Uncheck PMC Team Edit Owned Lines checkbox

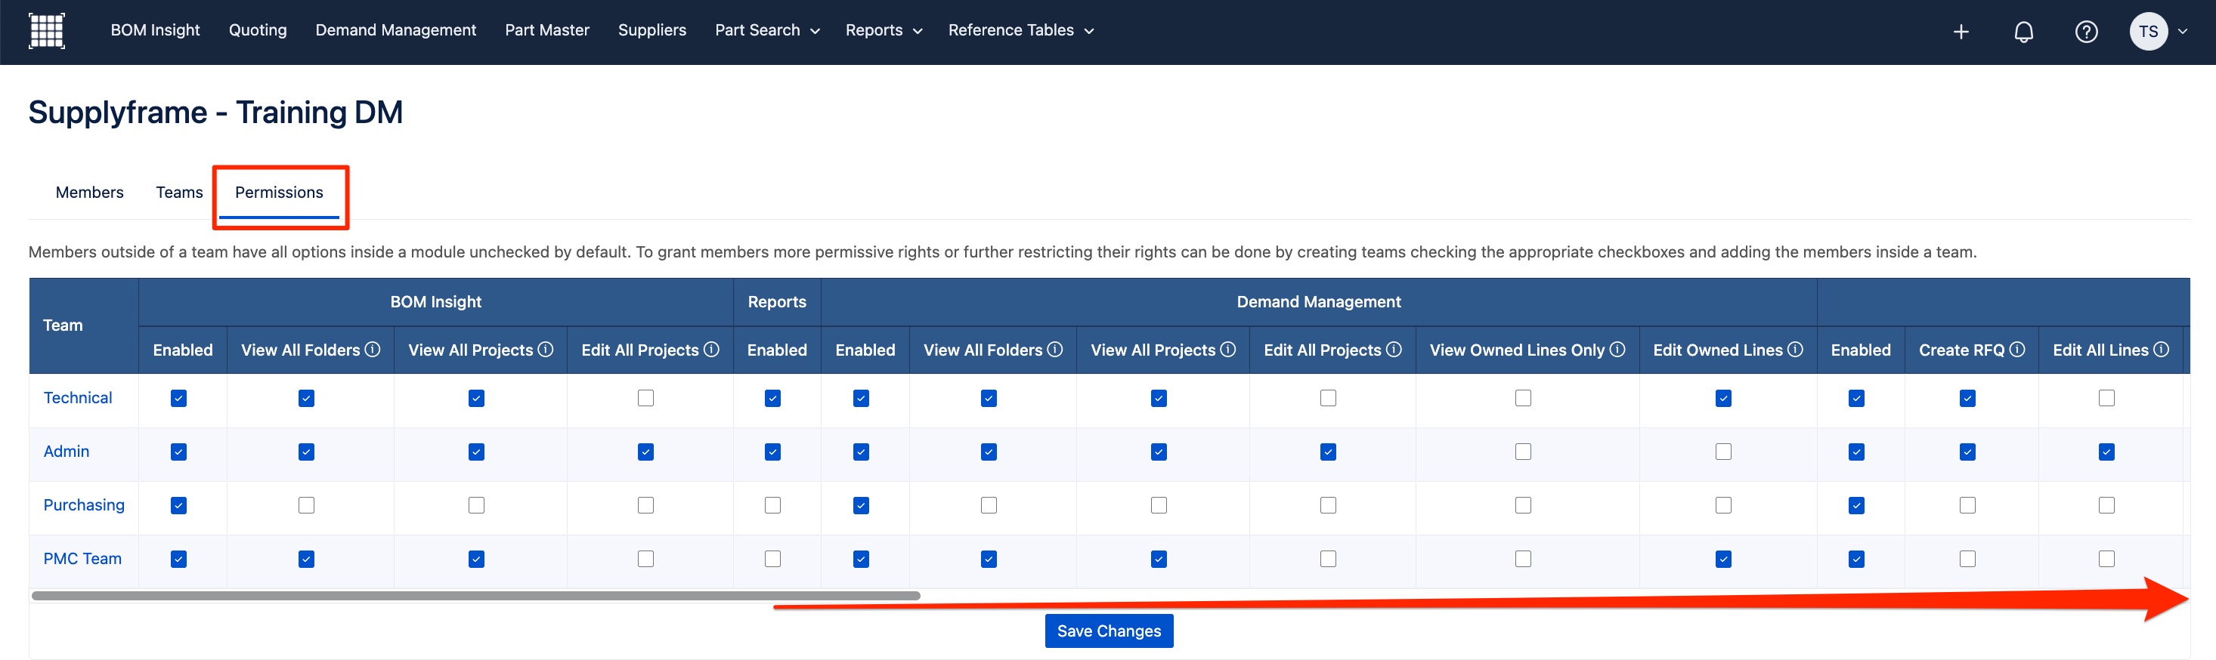[1724, 560]
